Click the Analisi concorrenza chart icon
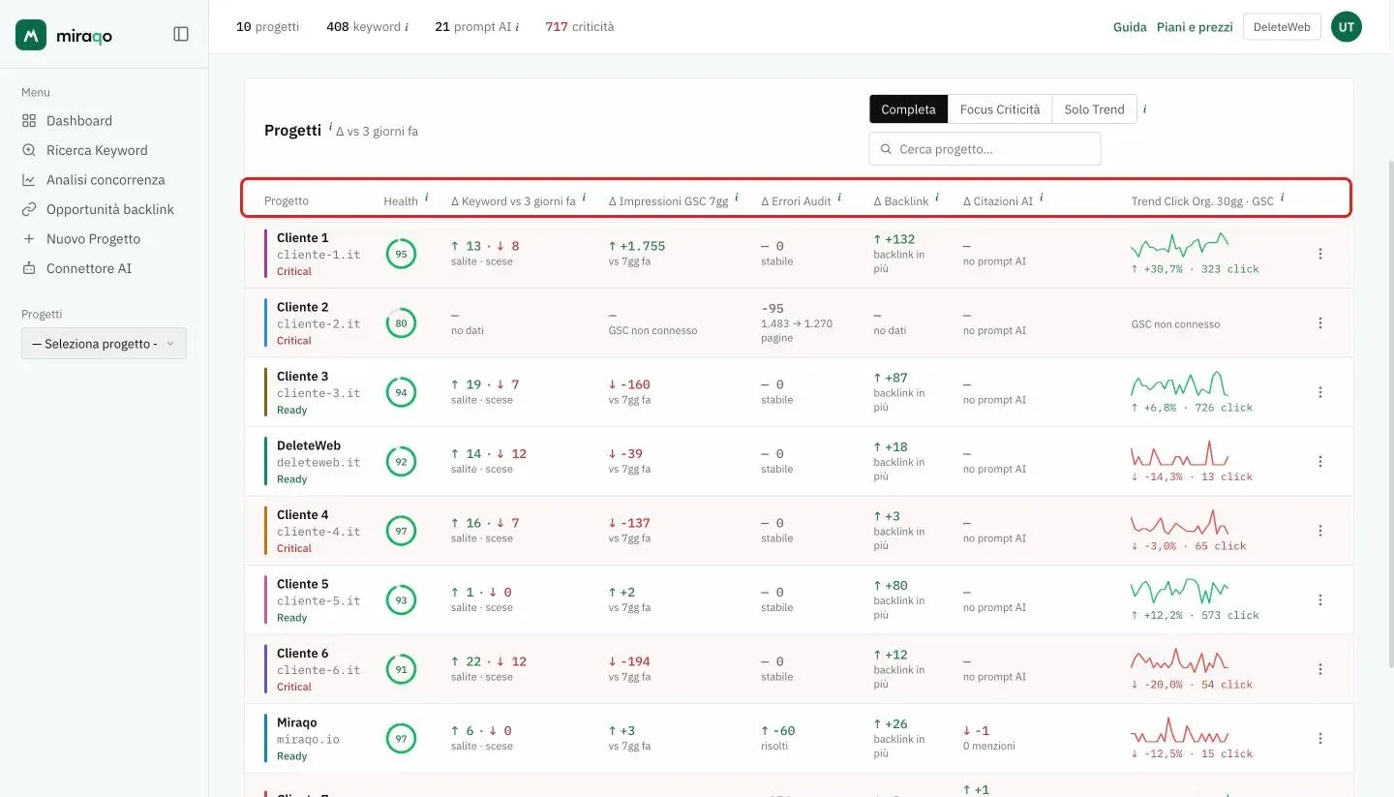 pos(29,180)
